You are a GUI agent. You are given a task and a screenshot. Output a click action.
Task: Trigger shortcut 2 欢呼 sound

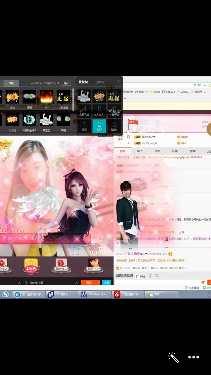click(x=99, y=126)
